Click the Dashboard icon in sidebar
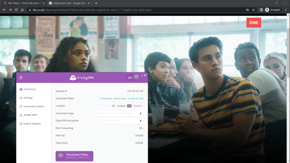The width and height of the screenshot is (290, 163). pos(21,89)
